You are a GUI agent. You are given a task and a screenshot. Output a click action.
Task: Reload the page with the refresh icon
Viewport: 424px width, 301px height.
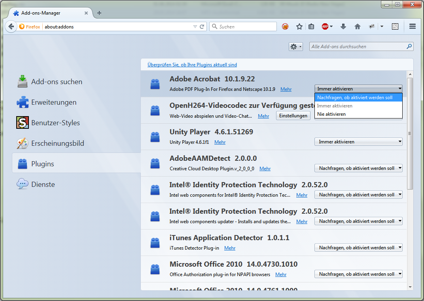[202, 26]
